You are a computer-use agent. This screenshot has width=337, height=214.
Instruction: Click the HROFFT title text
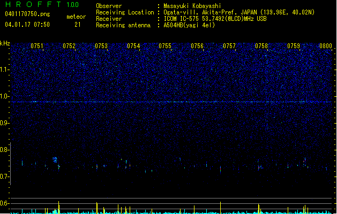pyautogui.click(x=33, y=4)
